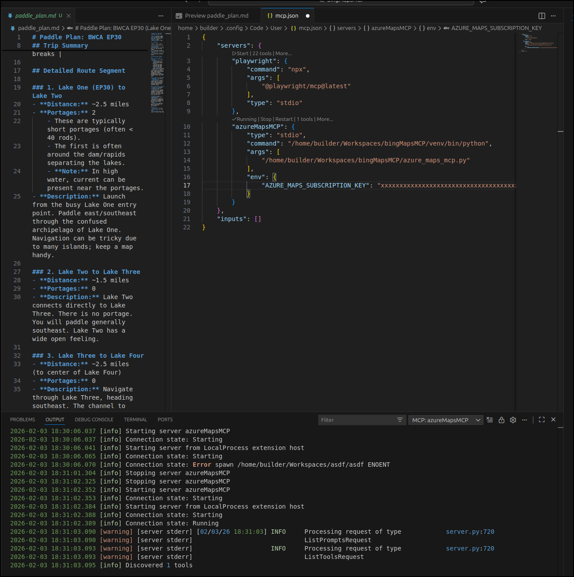Click Start above the playwright server
This screenshot has width=574, height=577.
pos(242,53)
